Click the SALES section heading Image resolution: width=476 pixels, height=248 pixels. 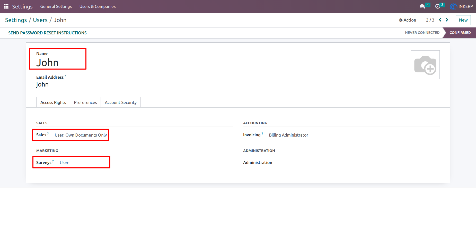point(42,123)
